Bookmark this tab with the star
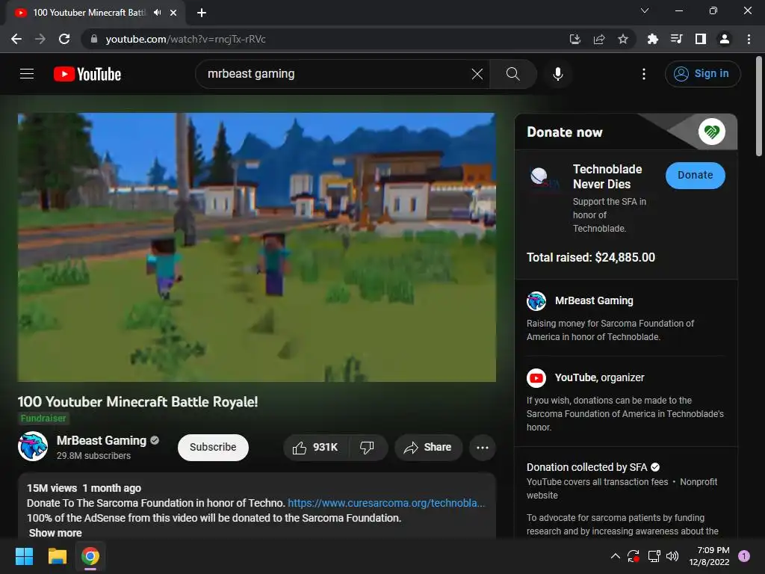The width and height of the screenshot is (765, 574). click(623, 39)
